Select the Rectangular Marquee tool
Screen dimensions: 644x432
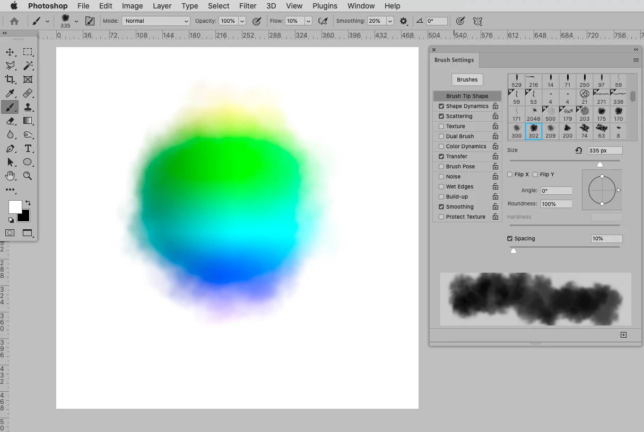(x=28, y=52)
